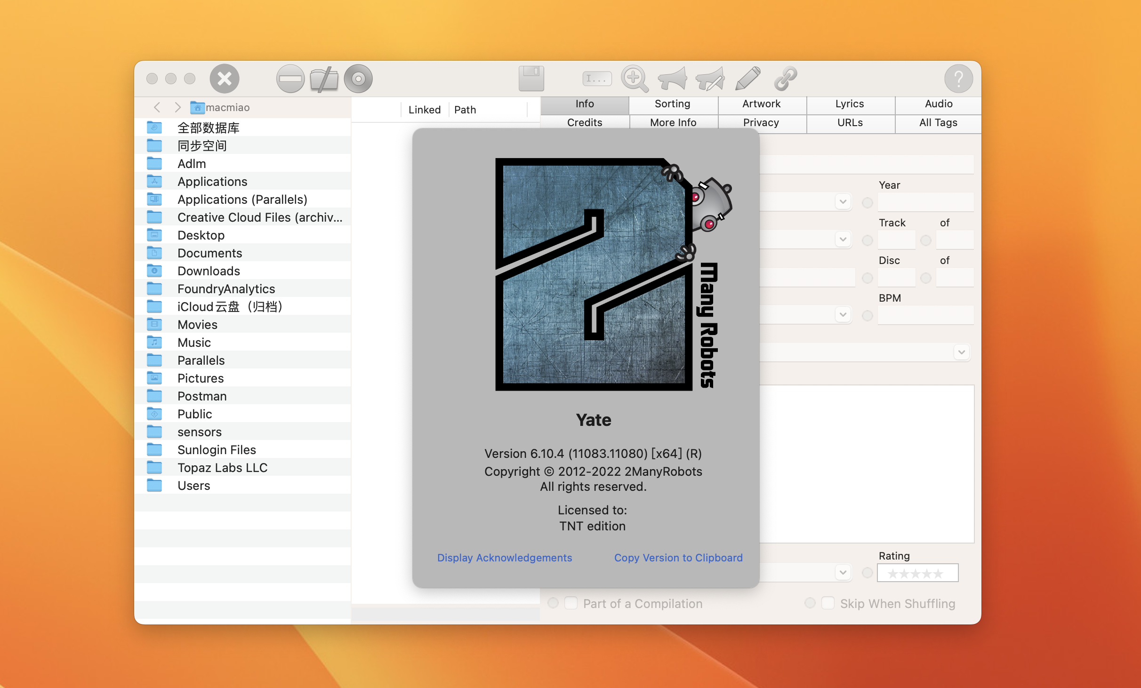Click the pencil edit icon
Screen dimensions: 1141x688
click(x=747, y=78)
